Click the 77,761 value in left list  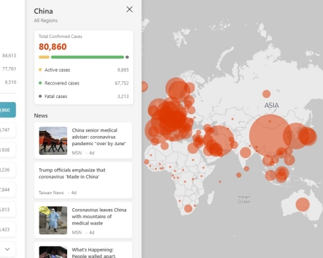tap(9, 69)
